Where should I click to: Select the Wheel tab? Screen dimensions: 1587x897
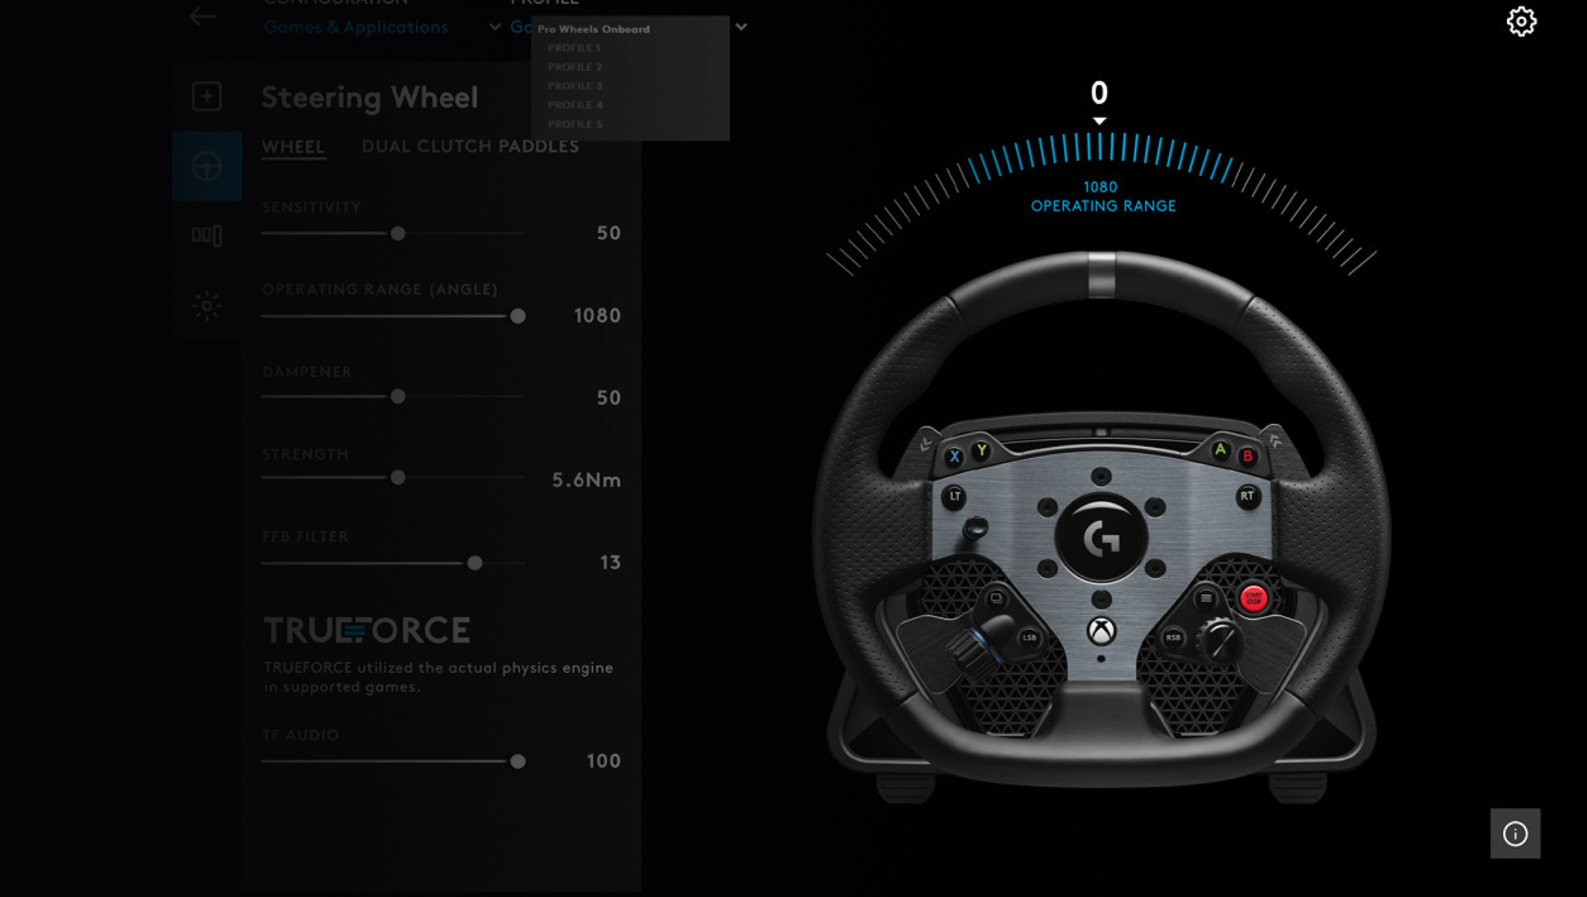point(293,147)
